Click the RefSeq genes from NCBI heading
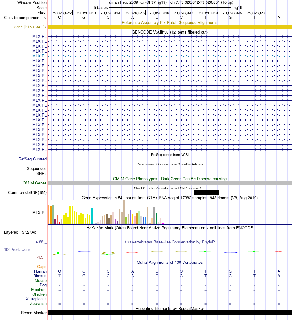Image resolution: width=292 pixels, height=320 pixels. (x=170, y=155)
